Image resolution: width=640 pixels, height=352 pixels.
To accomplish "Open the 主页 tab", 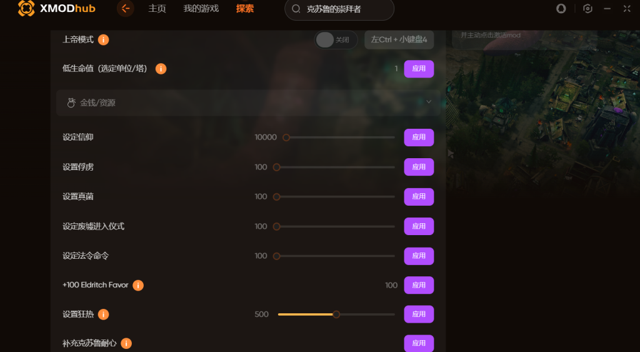I will click(157, 9).
